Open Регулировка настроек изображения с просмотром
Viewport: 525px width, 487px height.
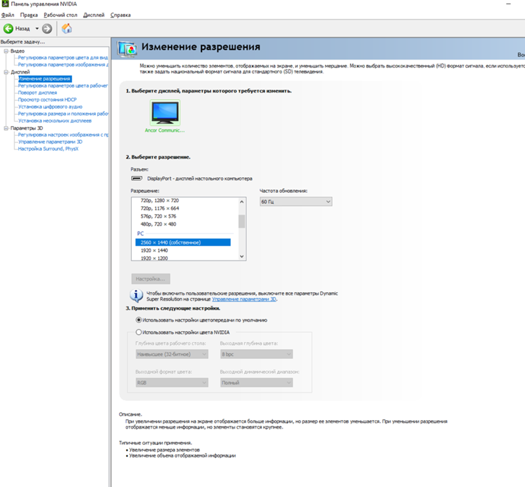point(63,135)
